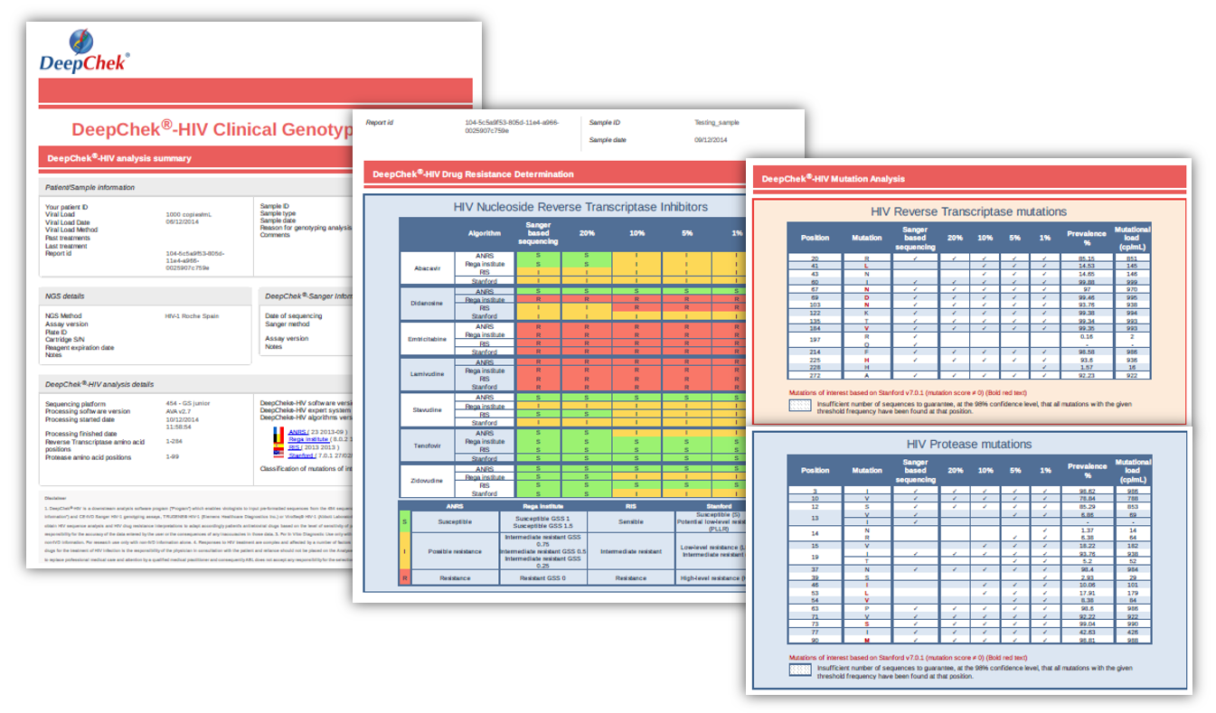Click the yellow I legend color cell

(403, 550)
